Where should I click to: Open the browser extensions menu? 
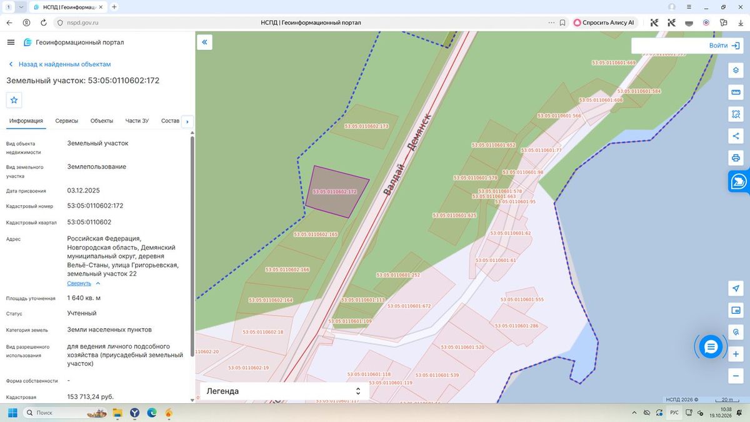[723, 23]
